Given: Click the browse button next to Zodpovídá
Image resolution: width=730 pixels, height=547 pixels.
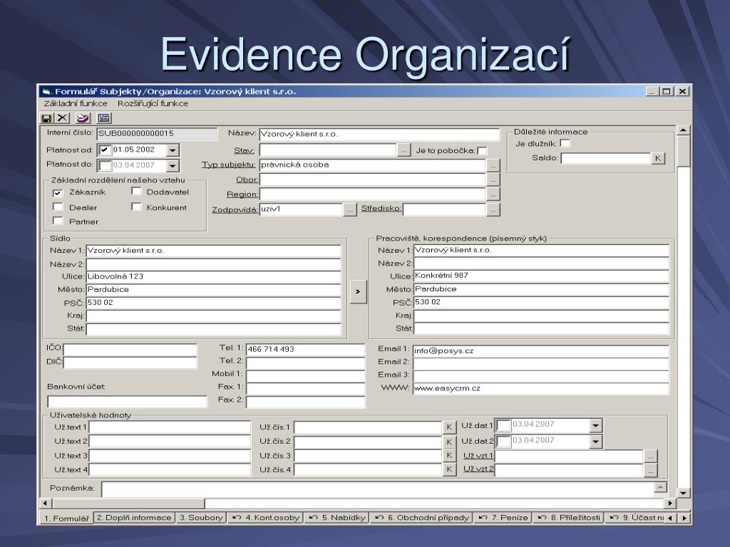Looking at the screenshot, I should (350, 210).
